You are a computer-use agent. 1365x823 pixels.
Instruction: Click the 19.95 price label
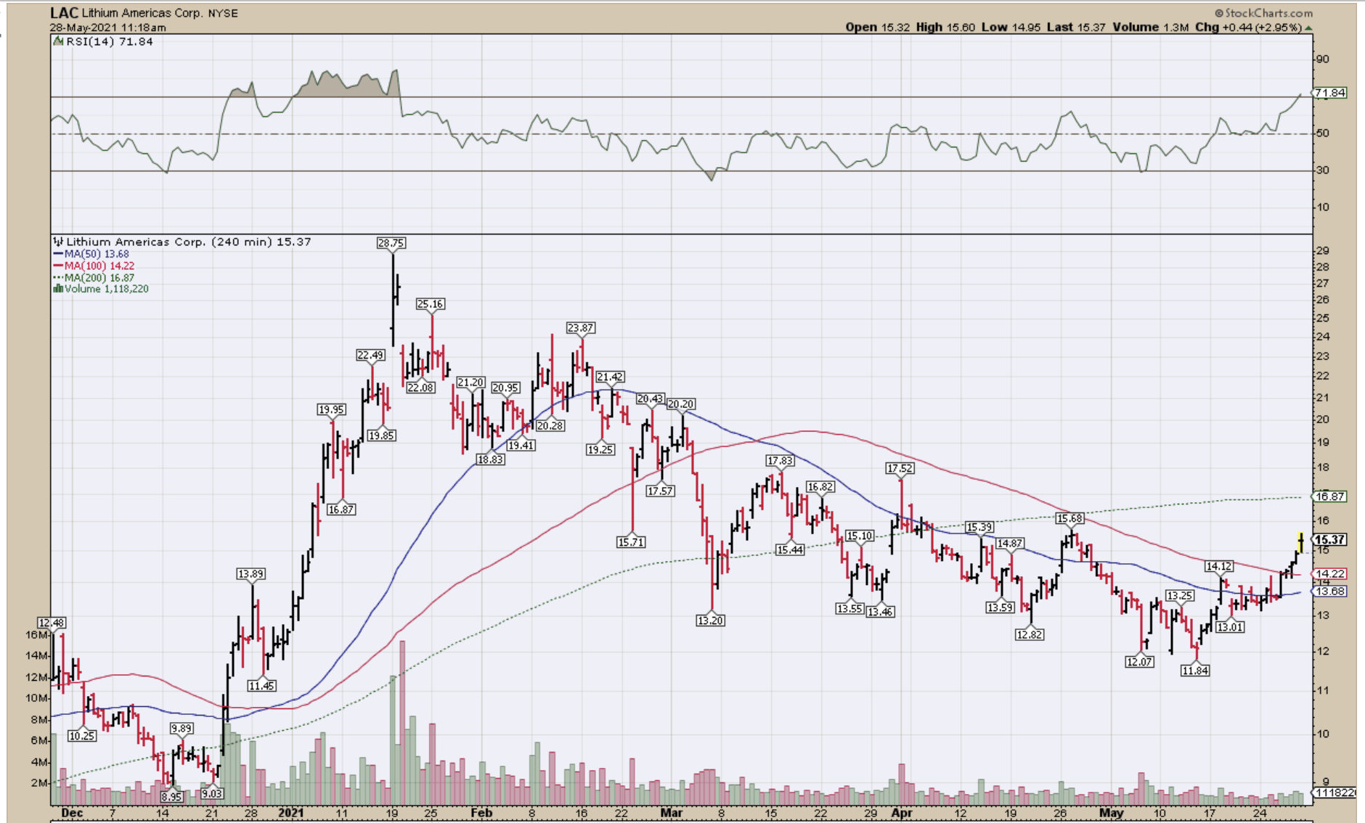click(331, 409)
